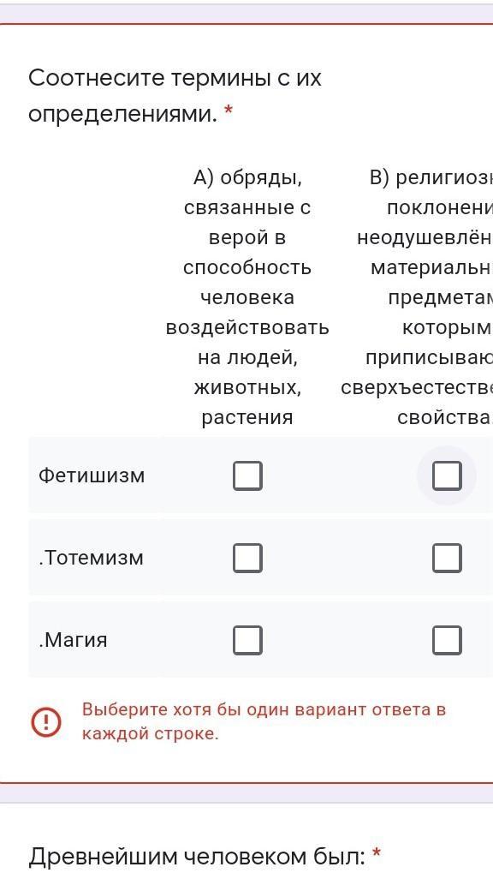This screenshot has height=879, width=493.
Task: Click the column A header 'обряды, связанные с верой'
Action: click(247, 297)
